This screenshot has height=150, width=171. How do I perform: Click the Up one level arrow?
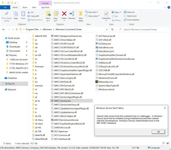17,29
